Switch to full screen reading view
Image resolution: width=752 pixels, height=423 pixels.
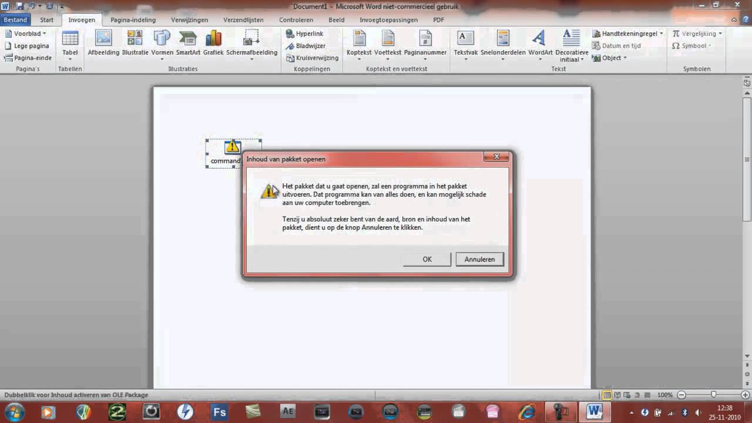[617, 395]
